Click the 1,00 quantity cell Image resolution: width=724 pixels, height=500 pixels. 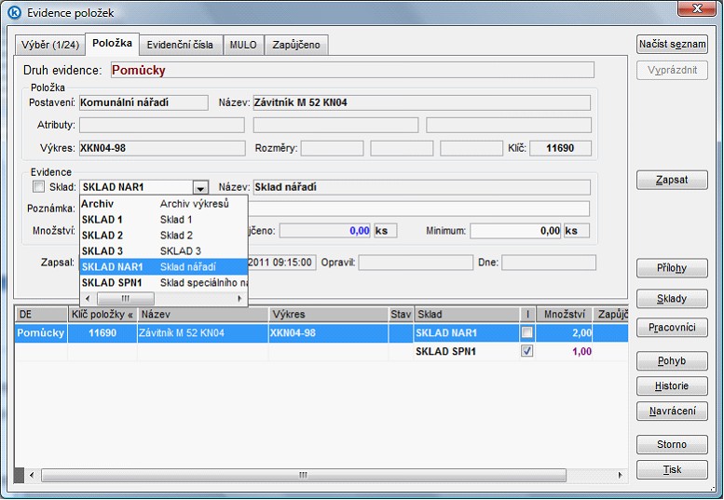click(x=565, y=351)
